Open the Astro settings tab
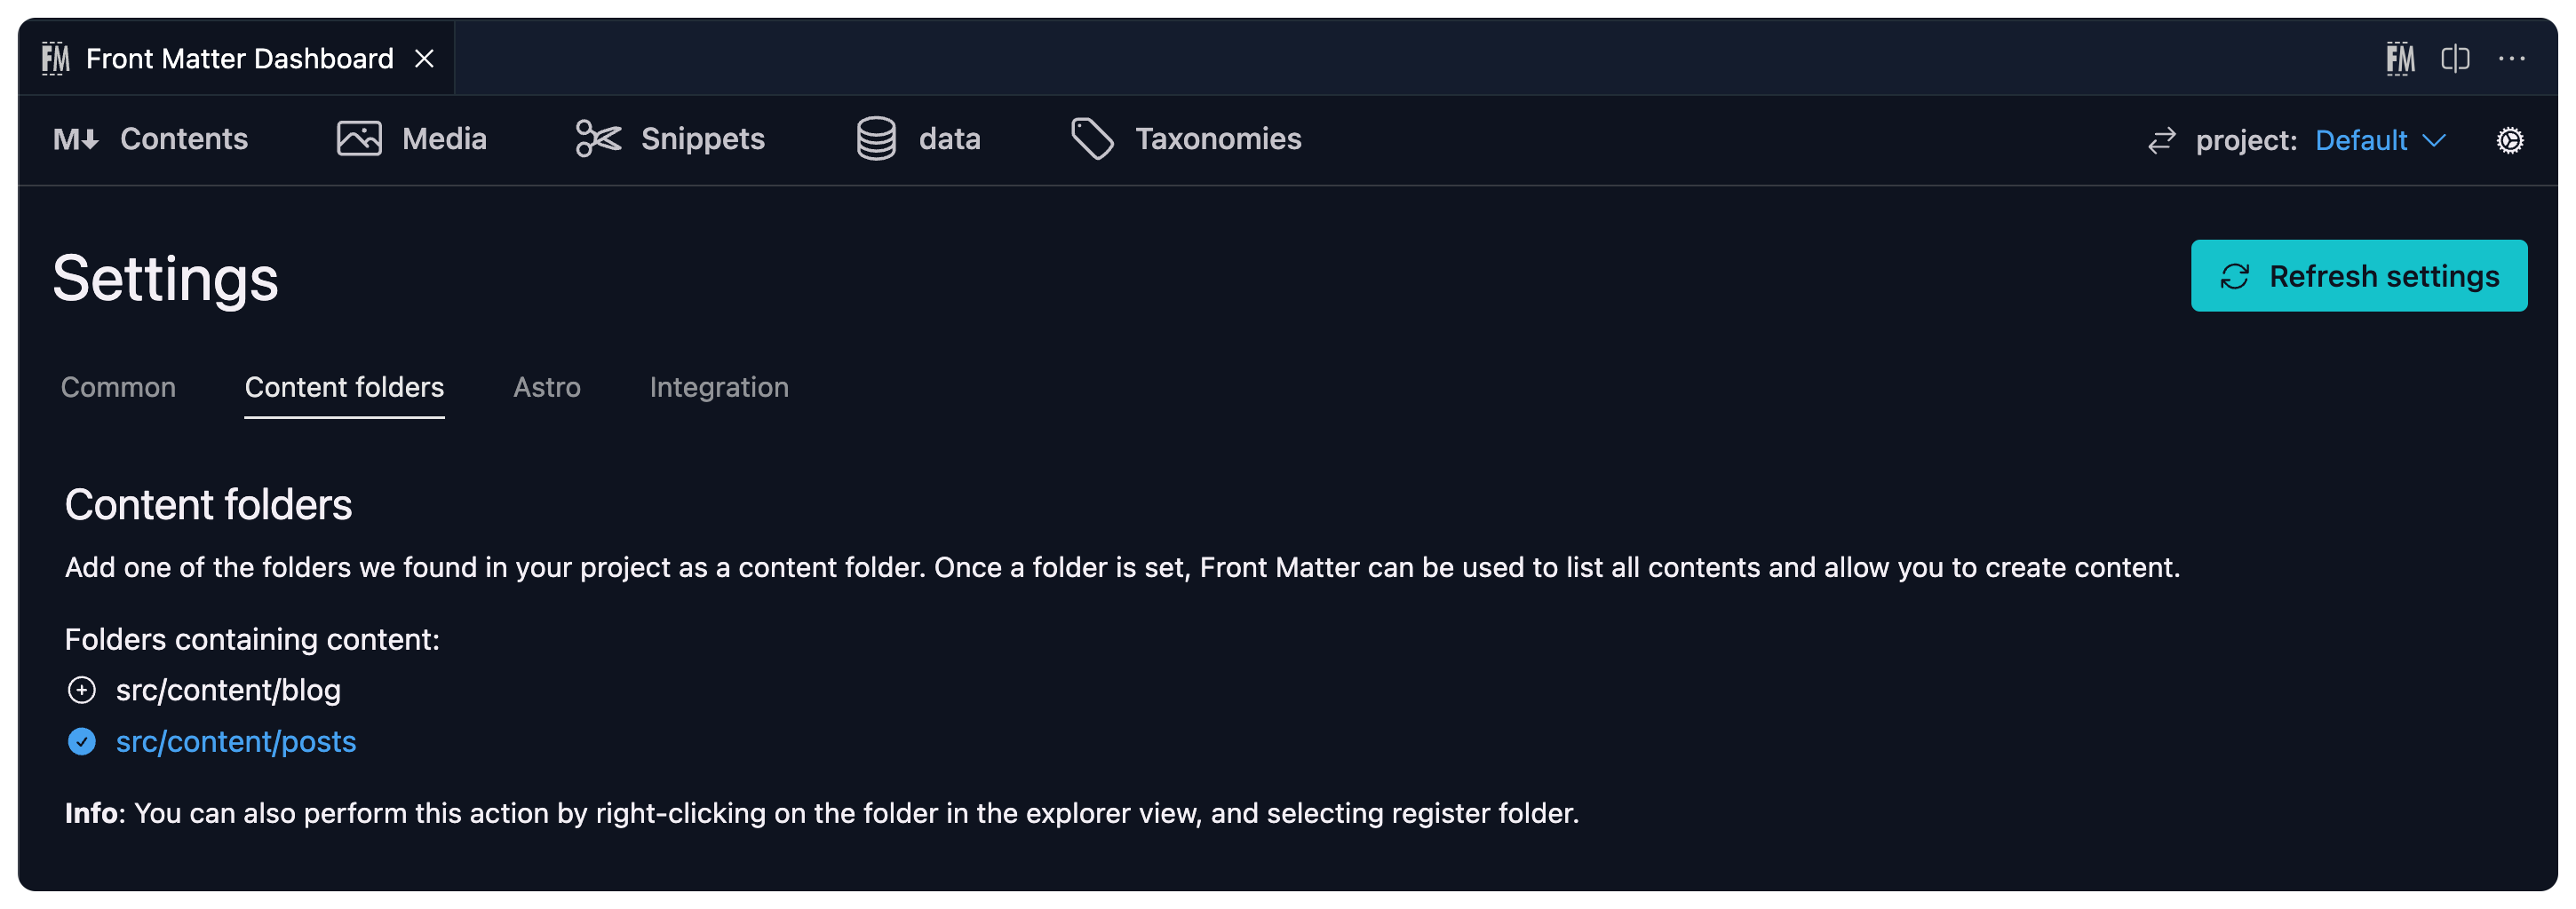 click(547, 388)
